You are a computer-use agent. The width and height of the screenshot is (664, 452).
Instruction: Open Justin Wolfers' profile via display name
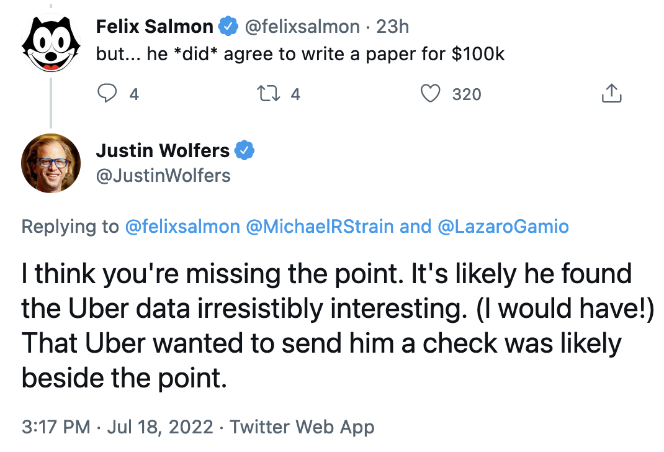[163, 150]
